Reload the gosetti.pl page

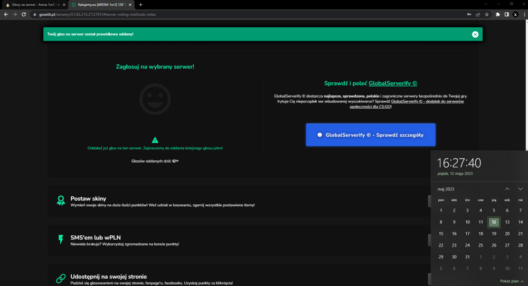(x=24, y=14)
